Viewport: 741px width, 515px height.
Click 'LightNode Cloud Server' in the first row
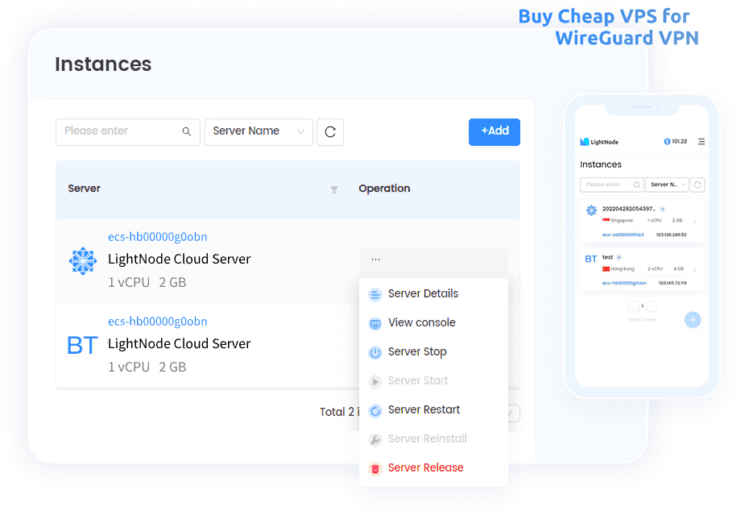179,260
